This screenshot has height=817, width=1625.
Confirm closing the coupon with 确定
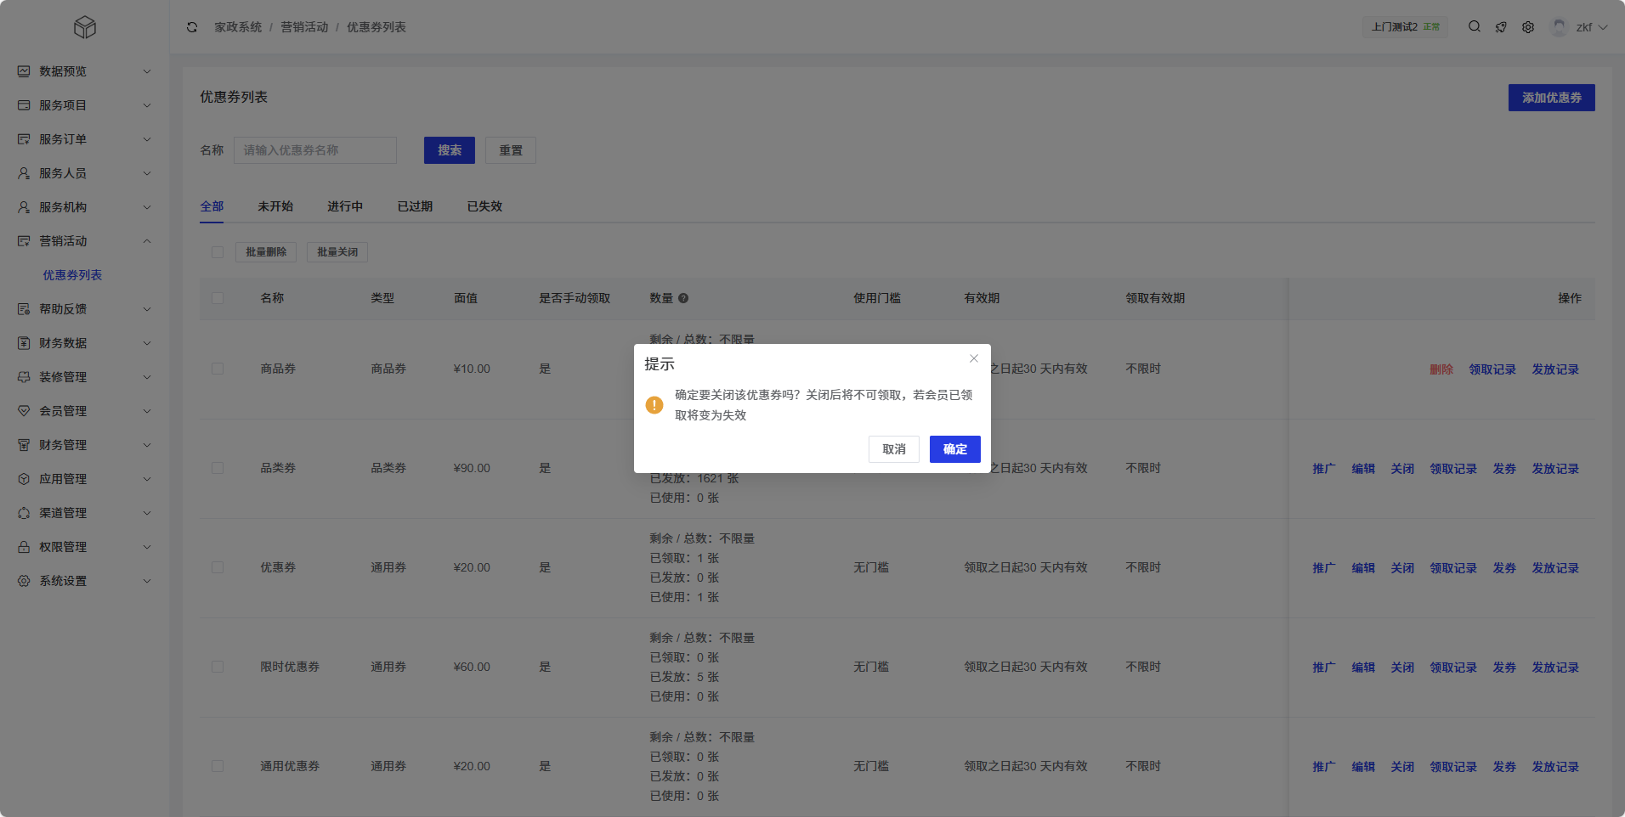tap(954, 449)
